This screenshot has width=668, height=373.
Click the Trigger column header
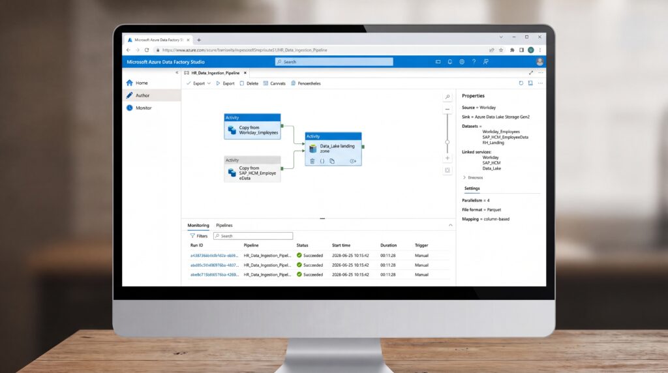(421, 245)
